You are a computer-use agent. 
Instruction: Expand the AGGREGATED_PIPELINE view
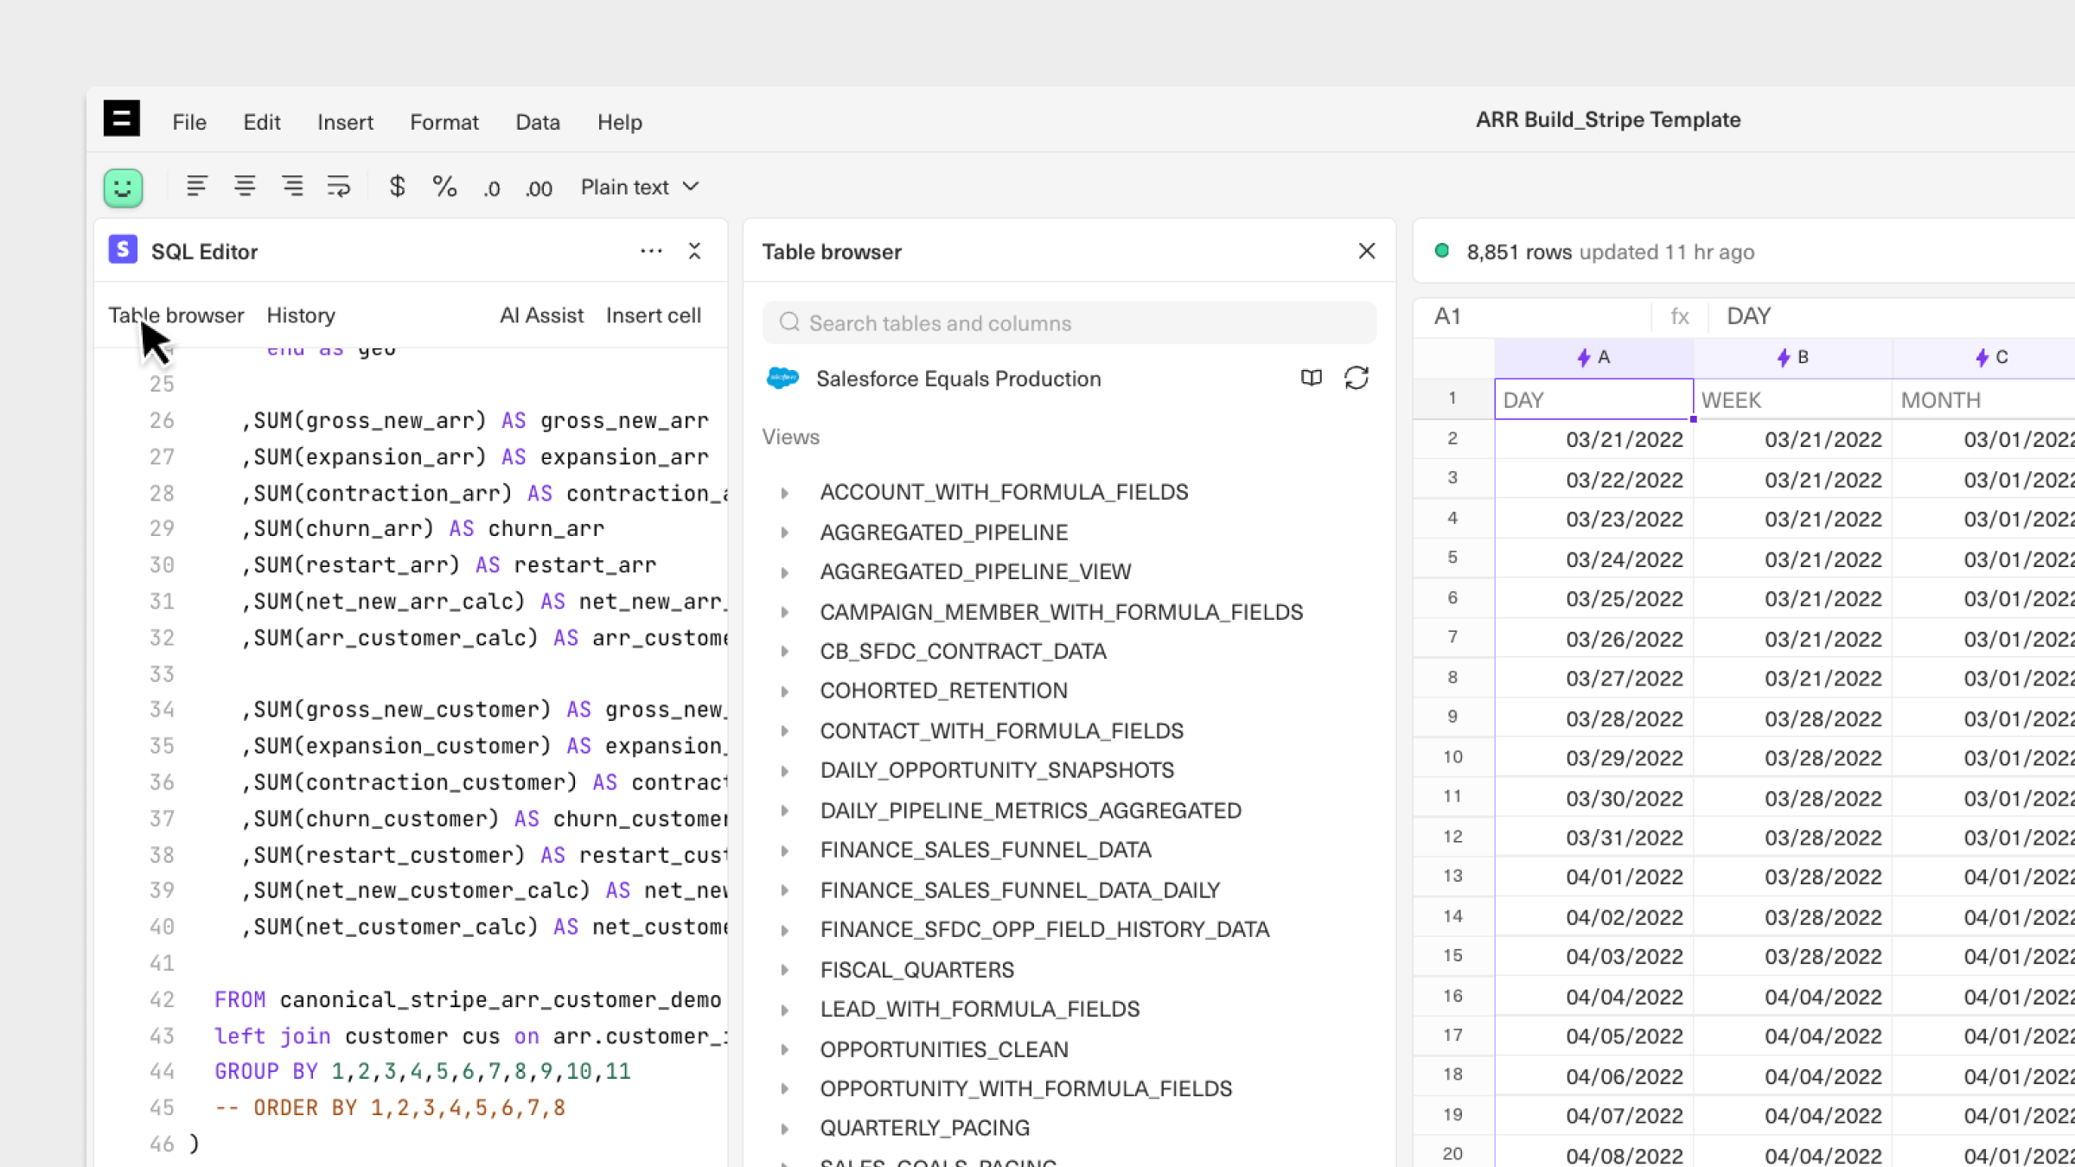[784, 532]
